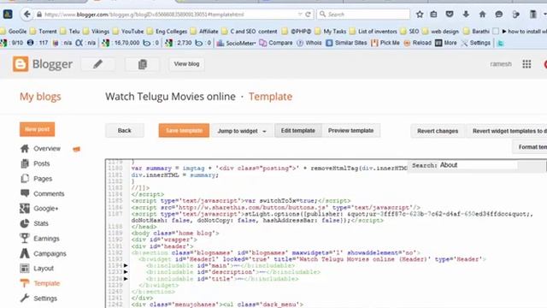Viewport: 547px width, 308px height.
Task: Go back with browser back arrow
Action: [26, 15]
